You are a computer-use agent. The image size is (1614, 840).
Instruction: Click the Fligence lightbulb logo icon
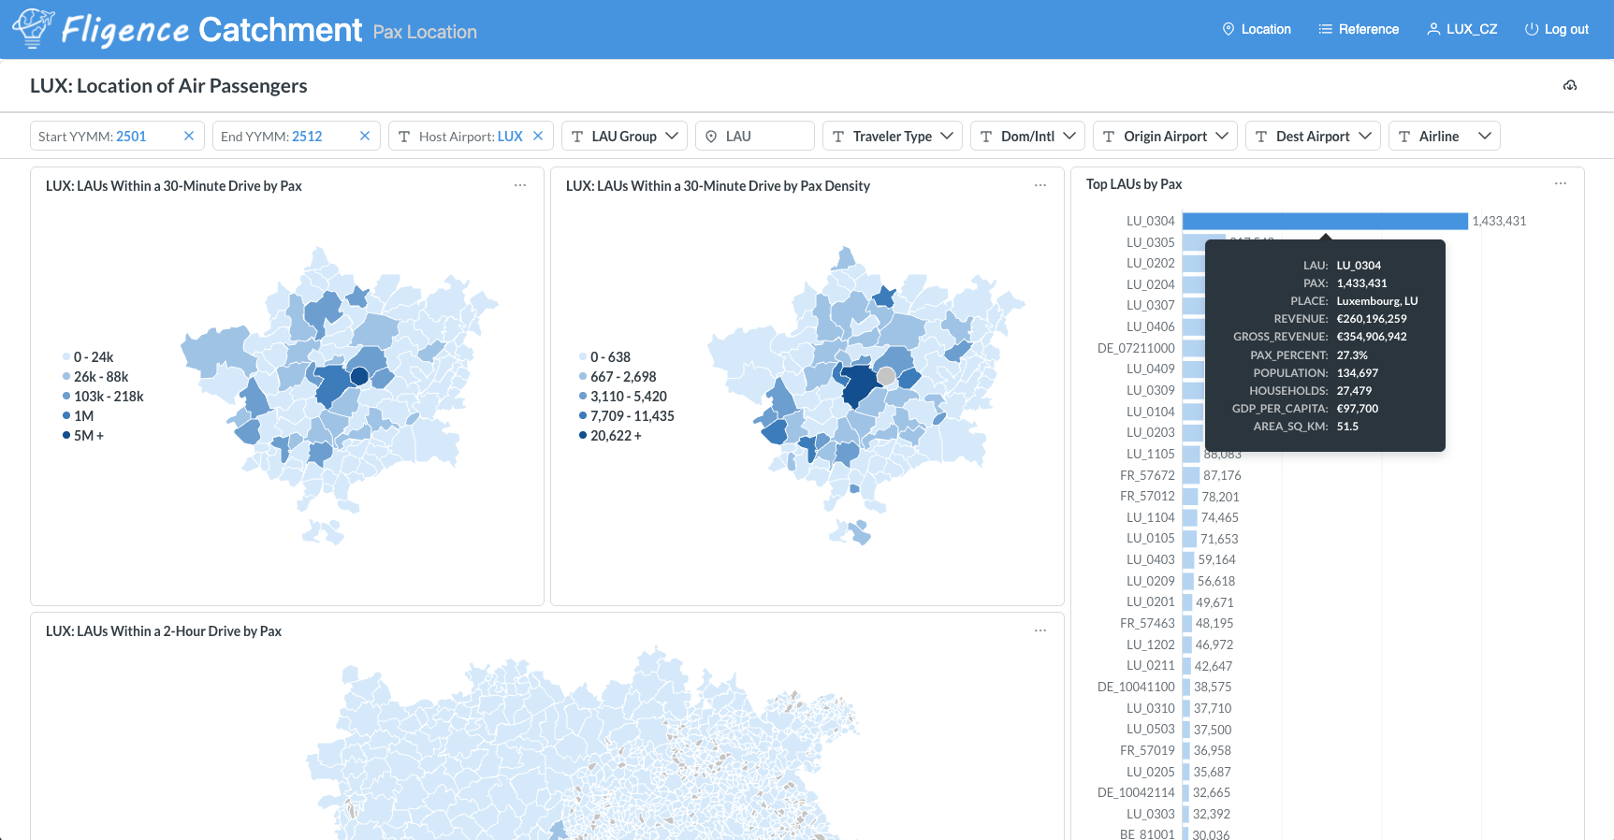[x=33, y=28]
